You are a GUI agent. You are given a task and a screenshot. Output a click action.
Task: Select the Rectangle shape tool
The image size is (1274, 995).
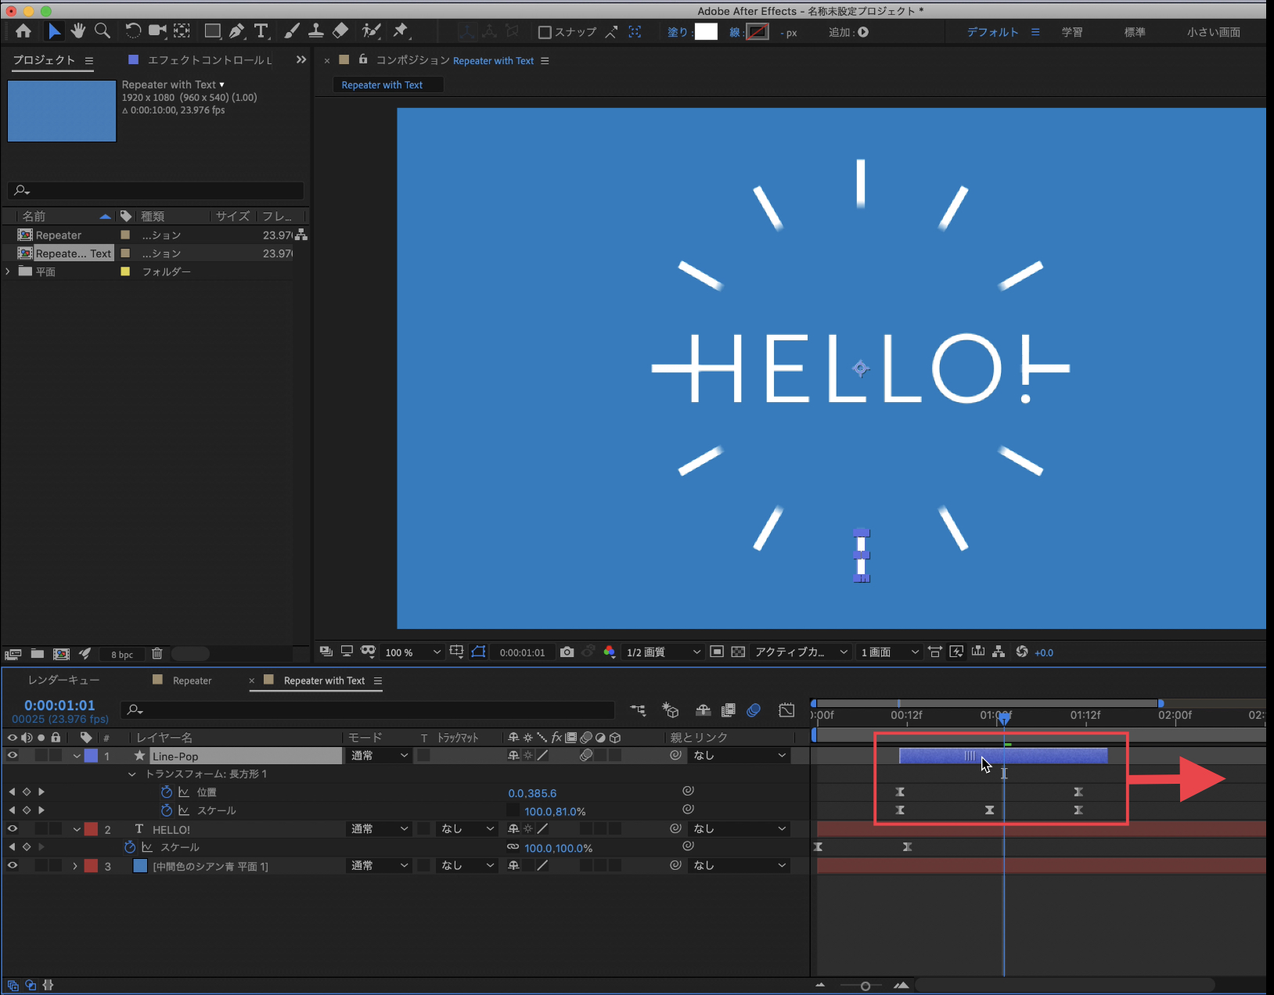click(x=212, y=31)
